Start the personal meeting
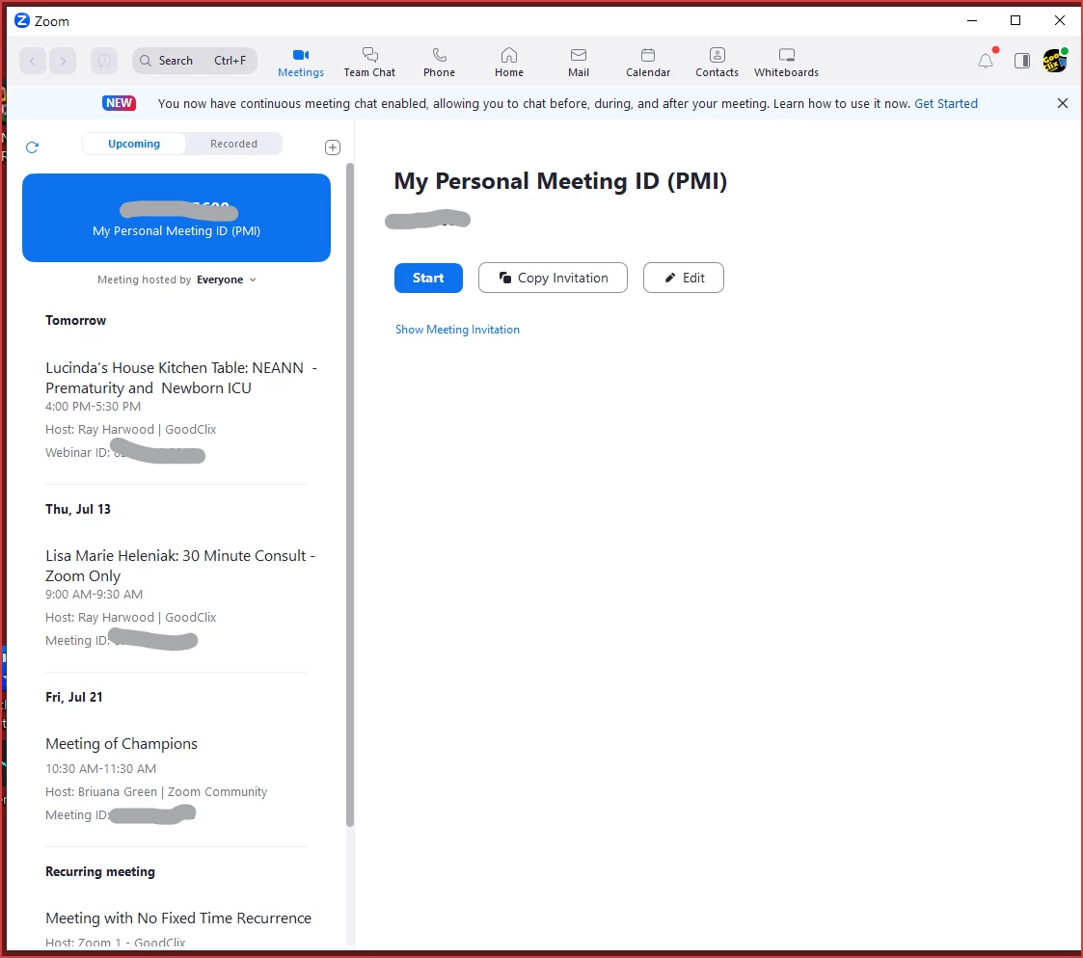 click(428, 279)
